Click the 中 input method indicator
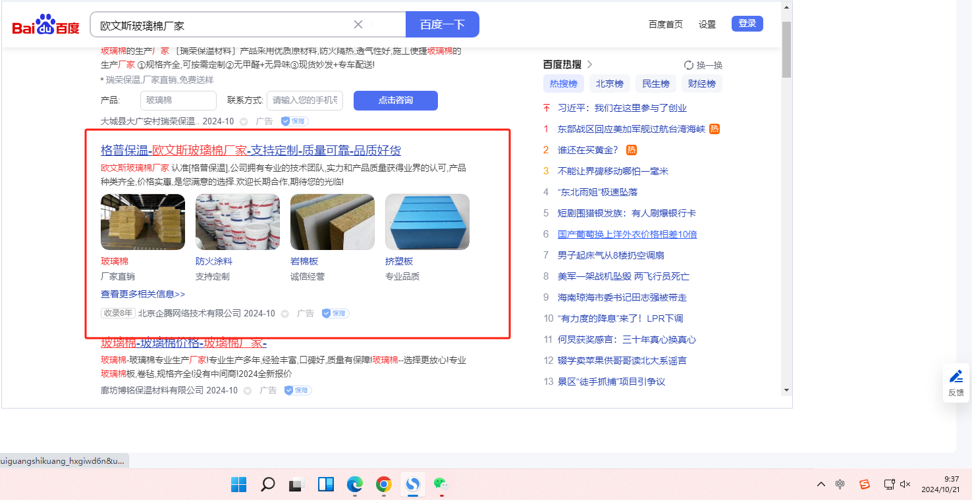Screen dimensions: 972x500 point(840,484)
